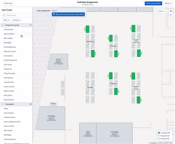Switch to the Desks tab
Image resolution: width=175 pixels, height=144 pixels.
(54, 11)
